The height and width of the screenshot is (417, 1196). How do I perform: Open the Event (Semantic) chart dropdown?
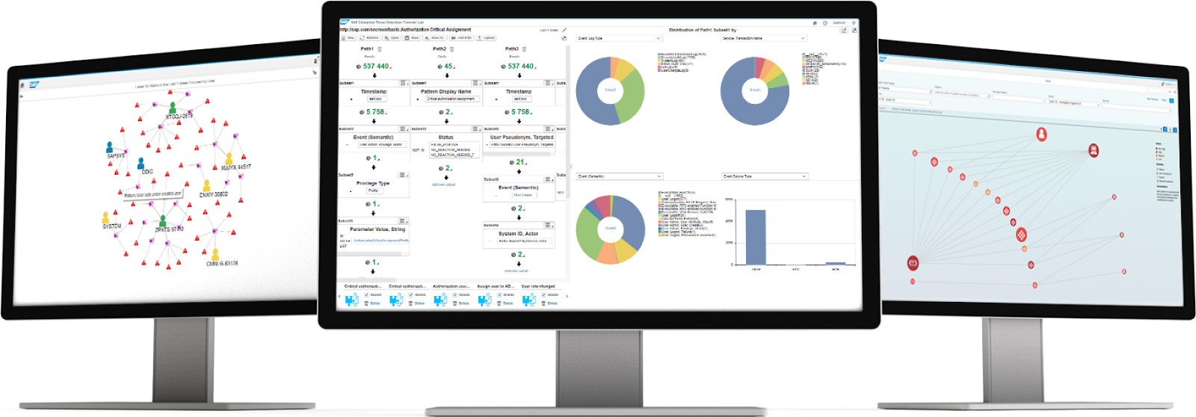tap(619, 176)
